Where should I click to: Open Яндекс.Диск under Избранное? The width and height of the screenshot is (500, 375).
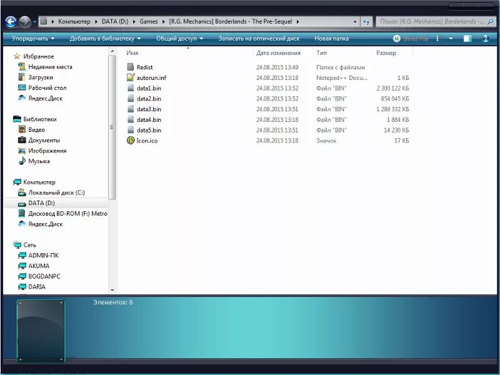click(40, 98)
